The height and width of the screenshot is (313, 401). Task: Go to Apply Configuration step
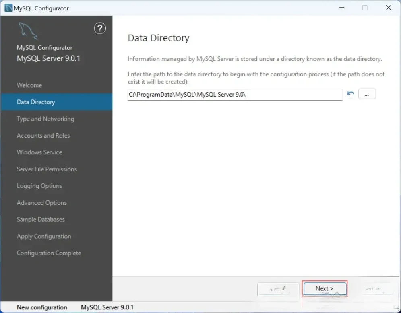pos(44,236)
